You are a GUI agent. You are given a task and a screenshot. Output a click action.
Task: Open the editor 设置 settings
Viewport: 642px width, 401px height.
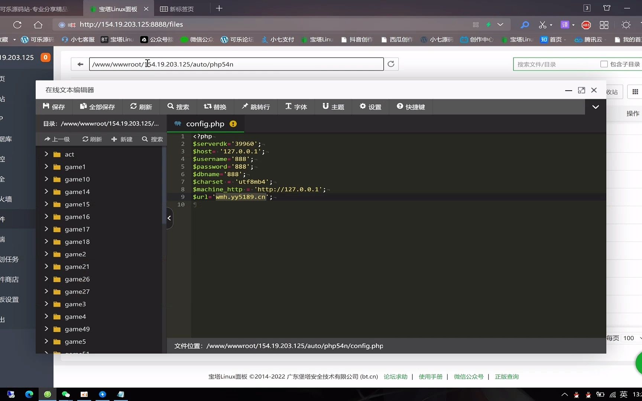[x=370, y=107]
